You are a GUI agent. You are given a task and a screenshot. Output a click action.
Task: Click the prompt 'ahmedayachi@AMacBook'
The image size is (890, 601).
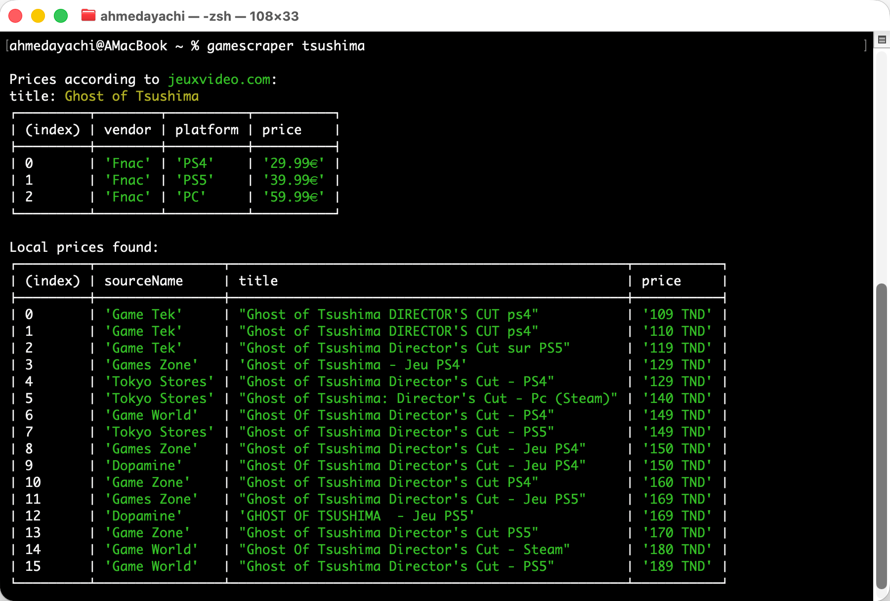pyautogui.click(x=88, y=46)
